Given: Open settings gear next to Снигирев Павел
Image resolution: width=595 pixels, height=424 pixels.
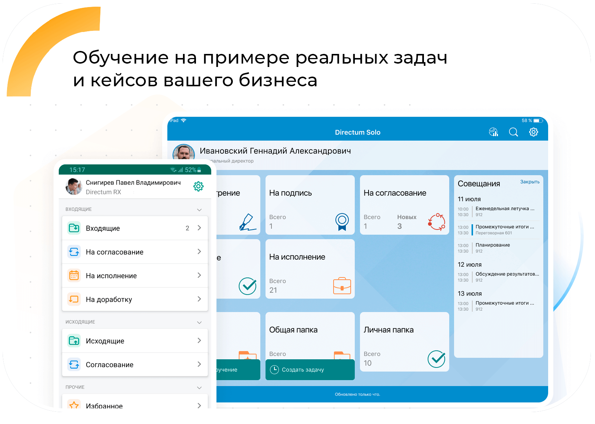Looking at the screenshot, I should click(199, 186).
